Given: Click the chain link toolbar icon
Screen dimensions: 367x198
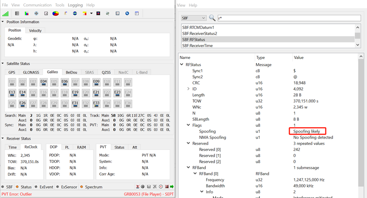Looking at the screenshot, I should point(108,14).
